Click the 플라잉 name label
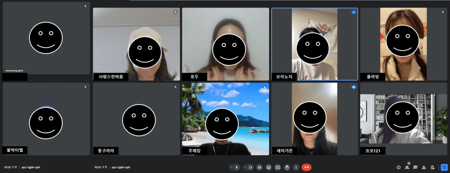Viewport: 450px width, 173px height. (373, 77)
